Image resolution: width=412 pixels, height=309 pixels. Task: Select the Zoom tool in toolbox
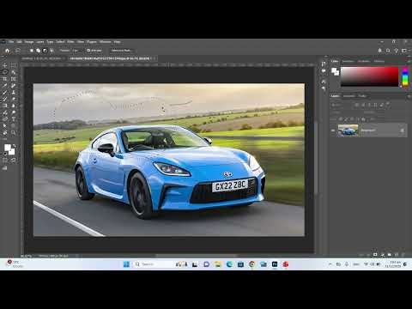click(13, 132)
